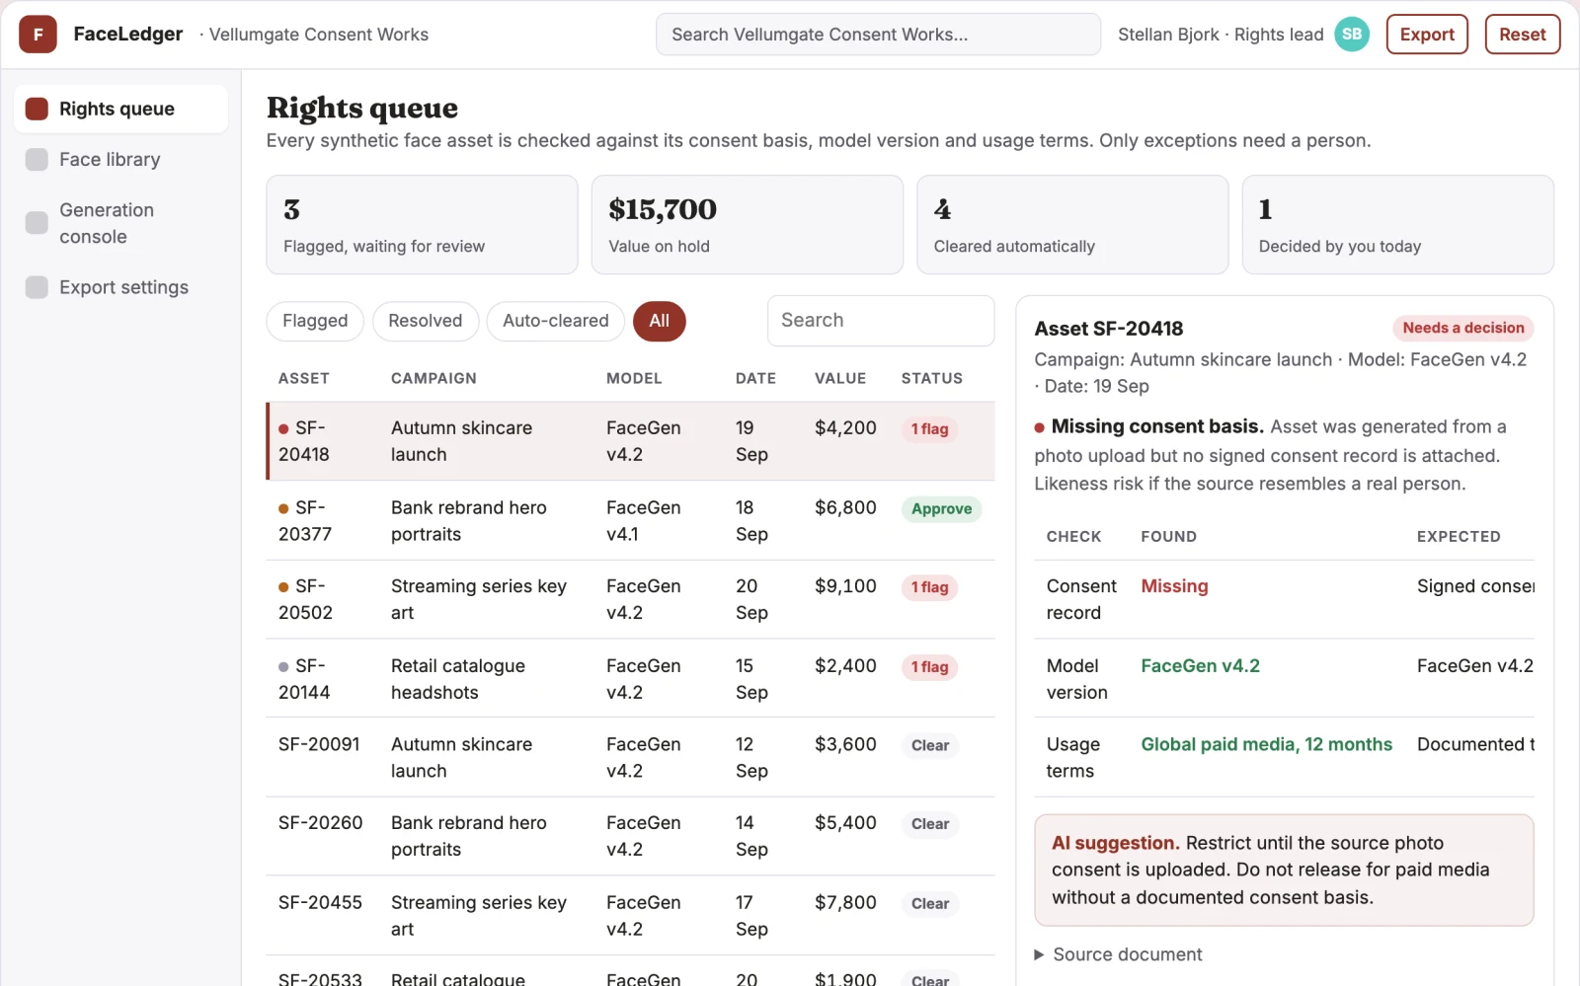Click the Generation console sidebar icon
Viewport: 1580px width, 986px height.
[x=37, y=223]
